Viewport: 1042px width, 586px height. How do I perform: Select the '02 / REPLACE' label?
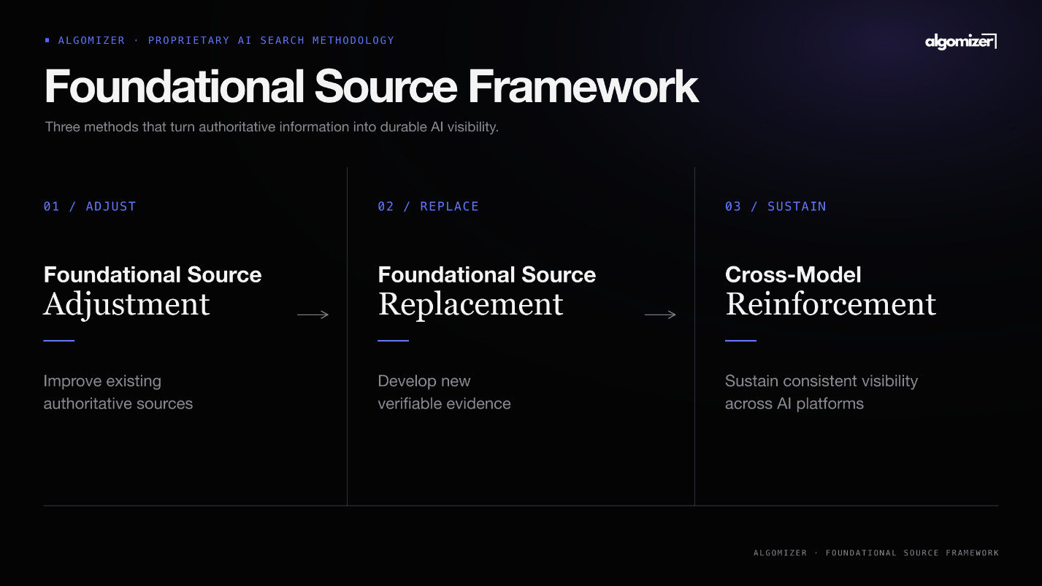pos(429,207)
